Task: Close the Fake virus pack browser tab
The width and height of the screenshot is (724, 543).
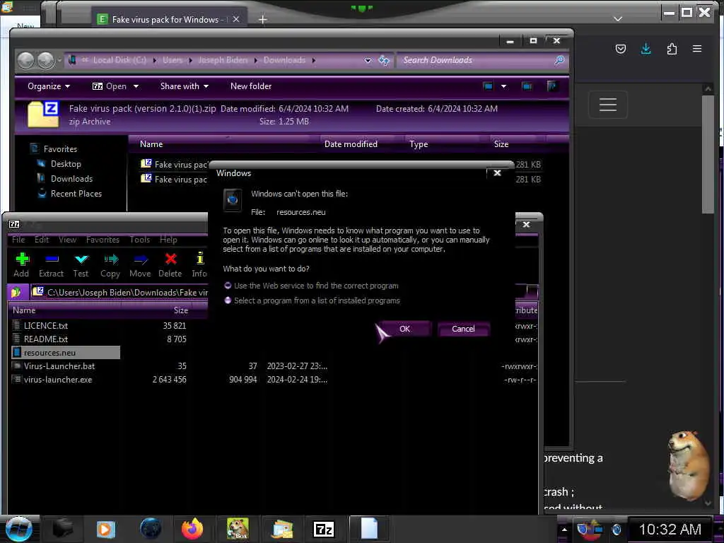Action: click(236, 19)
